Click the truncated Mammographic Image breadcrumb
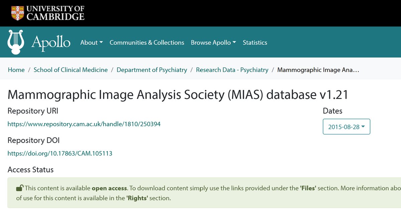 (318, 70)
